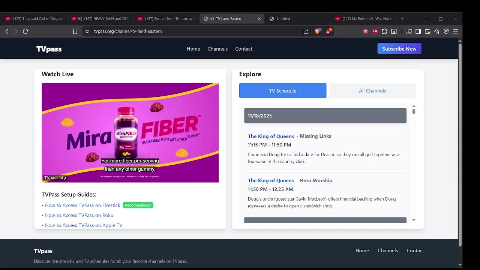This screenshot has height=270, width=480.
Task: Open Brave Shields lion icon
Action: tap(317, 31)
